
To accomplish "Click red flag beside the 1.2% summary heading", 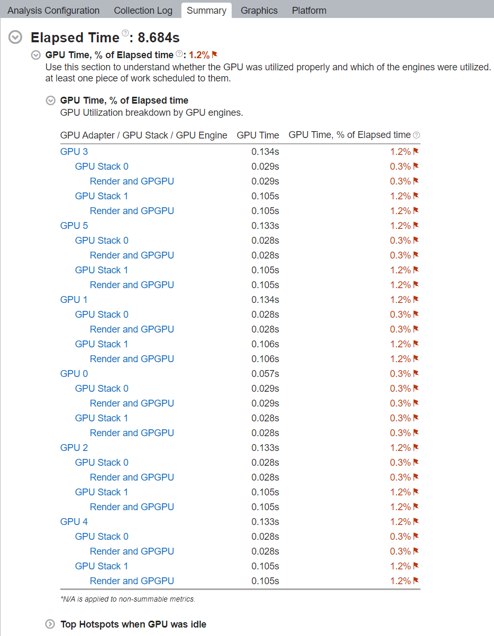I will pyautogui.click(x=215, y=54).
